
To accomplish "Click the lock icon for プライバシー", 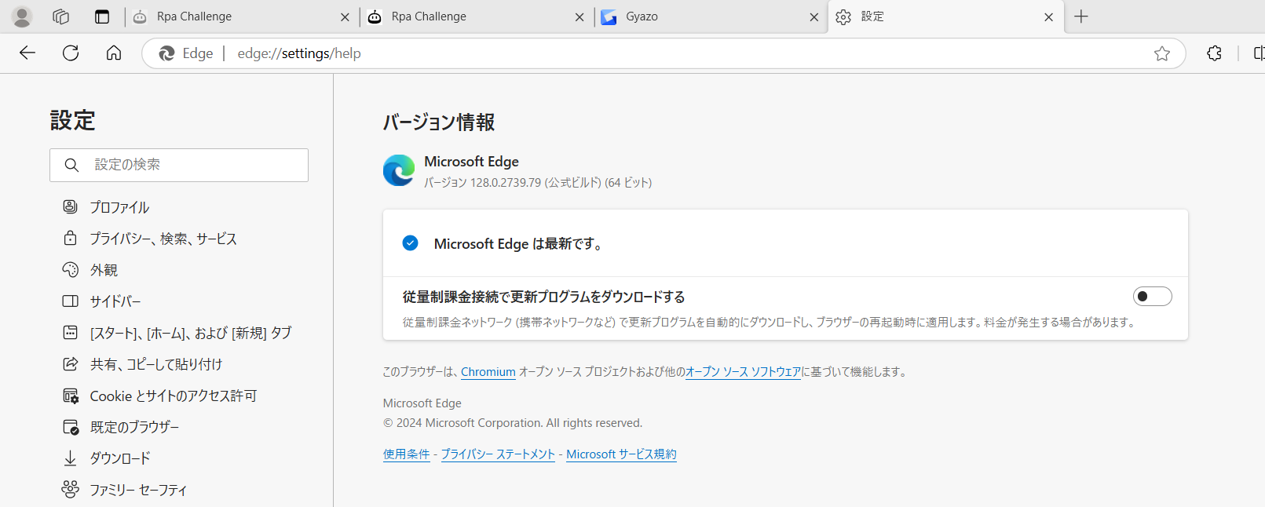I will (71, 238).
